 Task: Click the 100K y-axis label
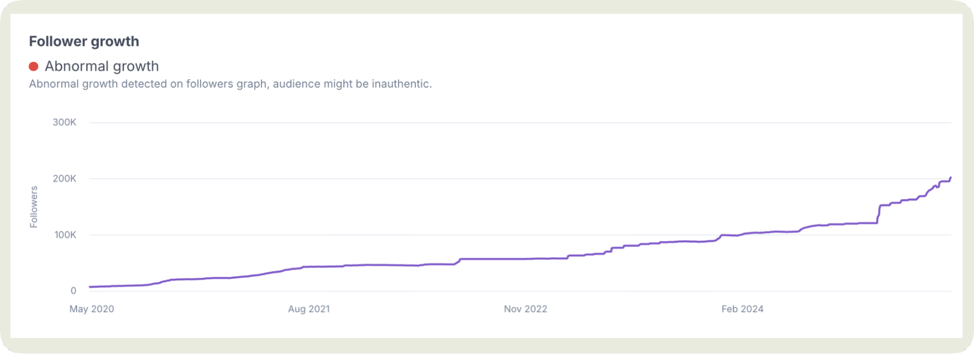tap(65, 235)
